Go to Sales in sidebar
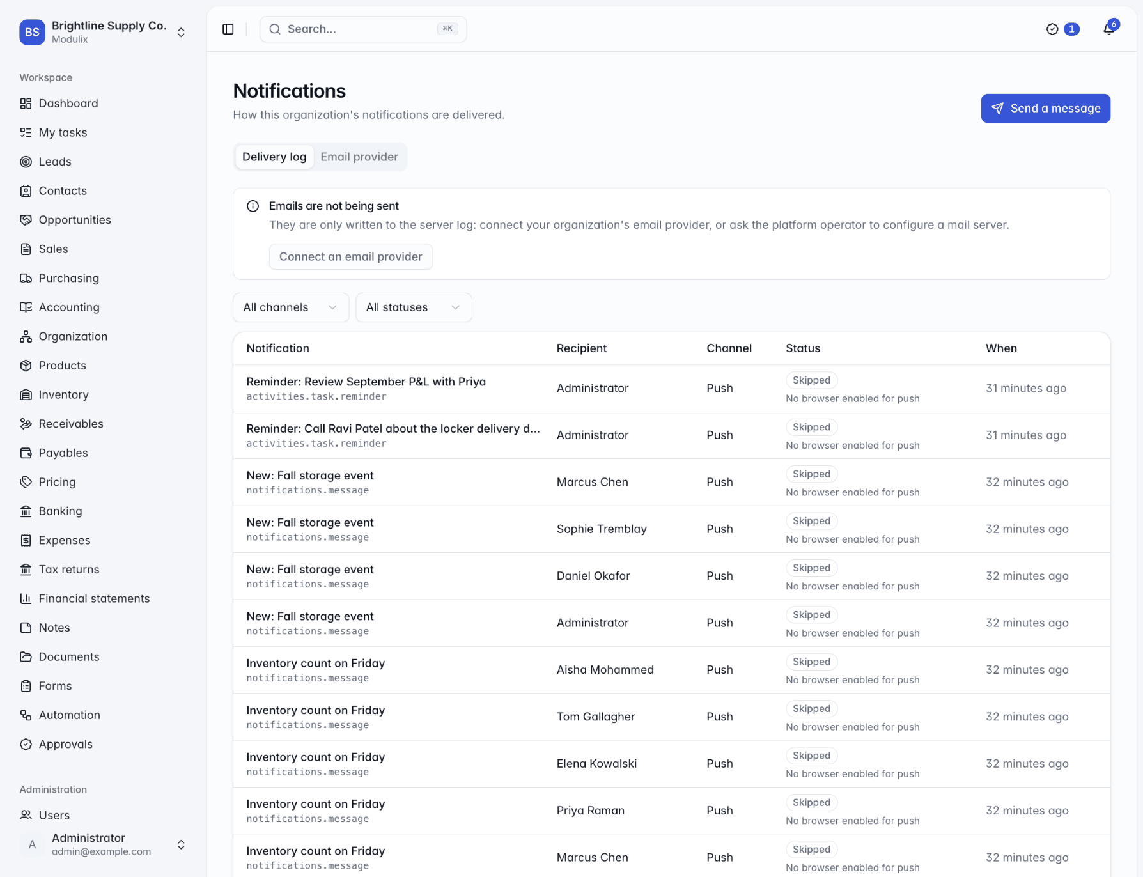1143x877 pixels. pyautogui.click(x=104, y=249)
